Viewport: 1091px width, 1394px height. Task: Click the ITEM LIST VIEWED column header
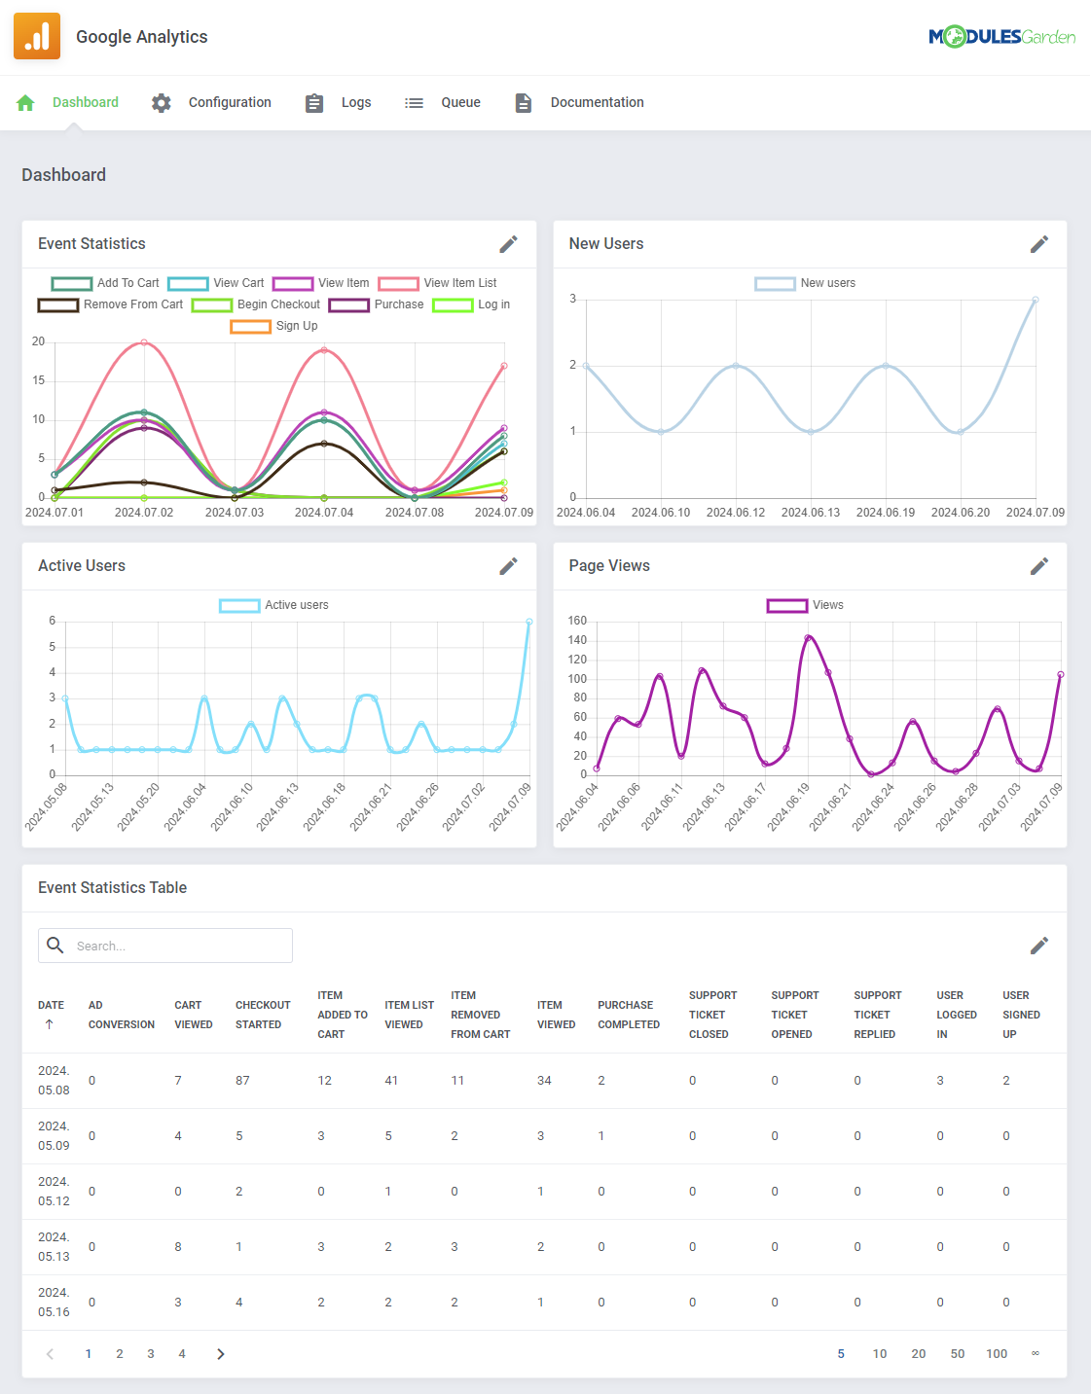point(409,1015)
